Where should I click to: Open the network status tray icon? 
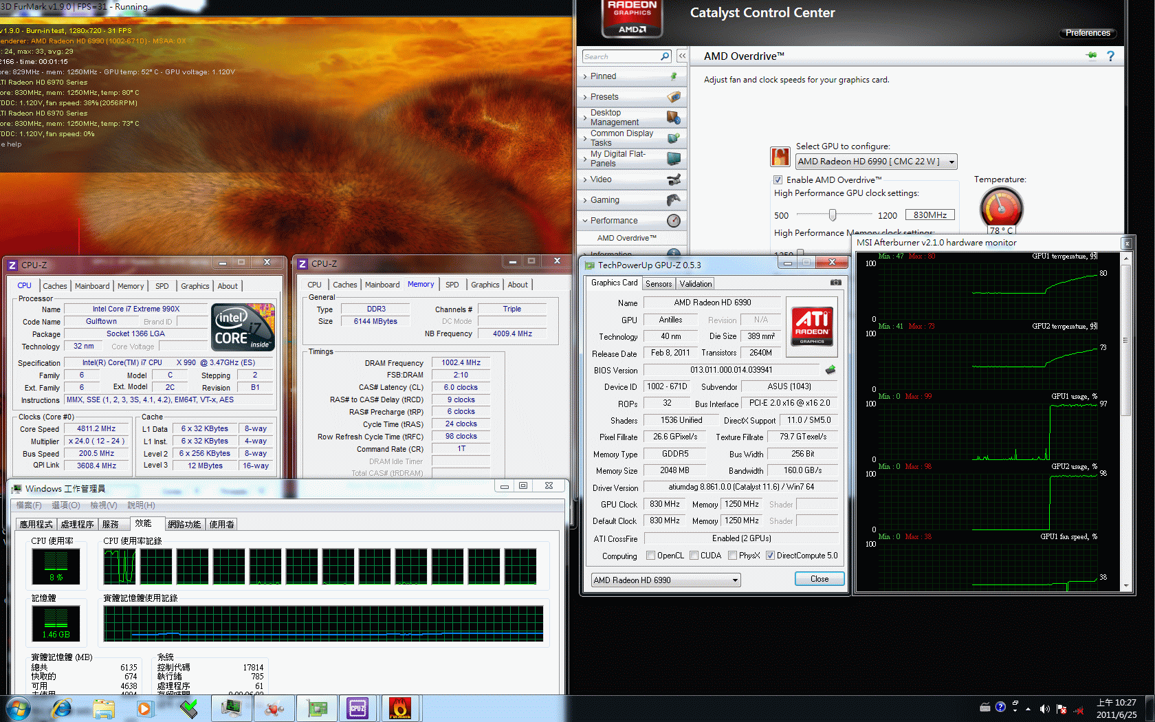[x=1078, y=709]
